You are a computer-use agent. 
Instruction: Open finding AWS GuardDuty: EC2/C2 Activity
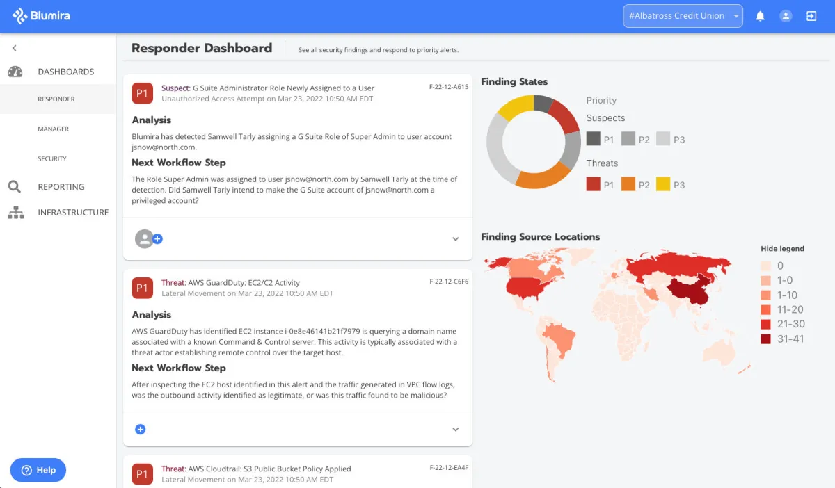(231, 283)
